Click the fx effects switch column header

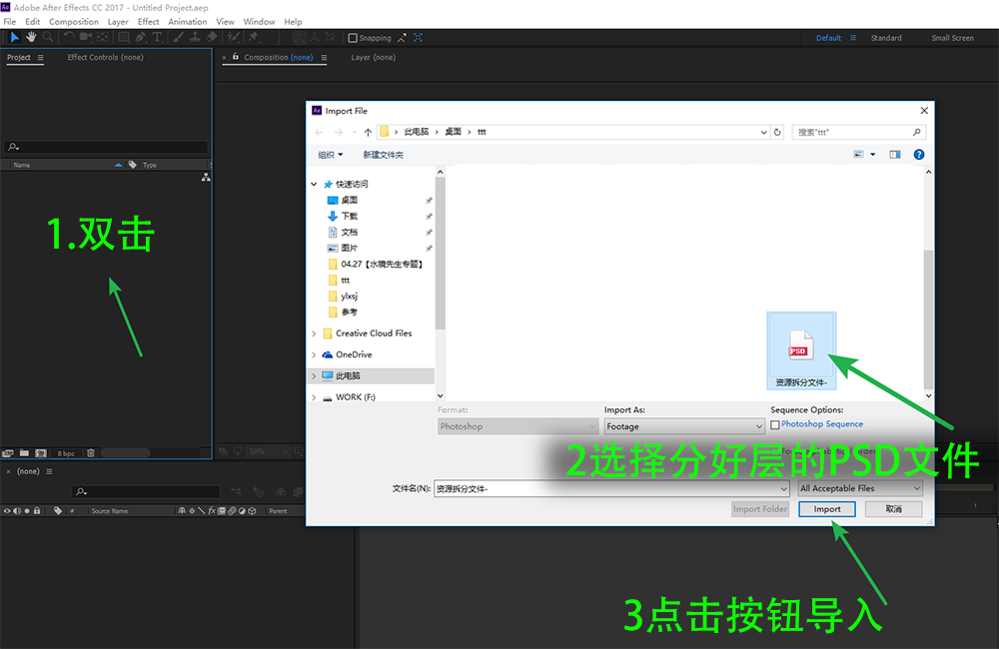point(212,511)
